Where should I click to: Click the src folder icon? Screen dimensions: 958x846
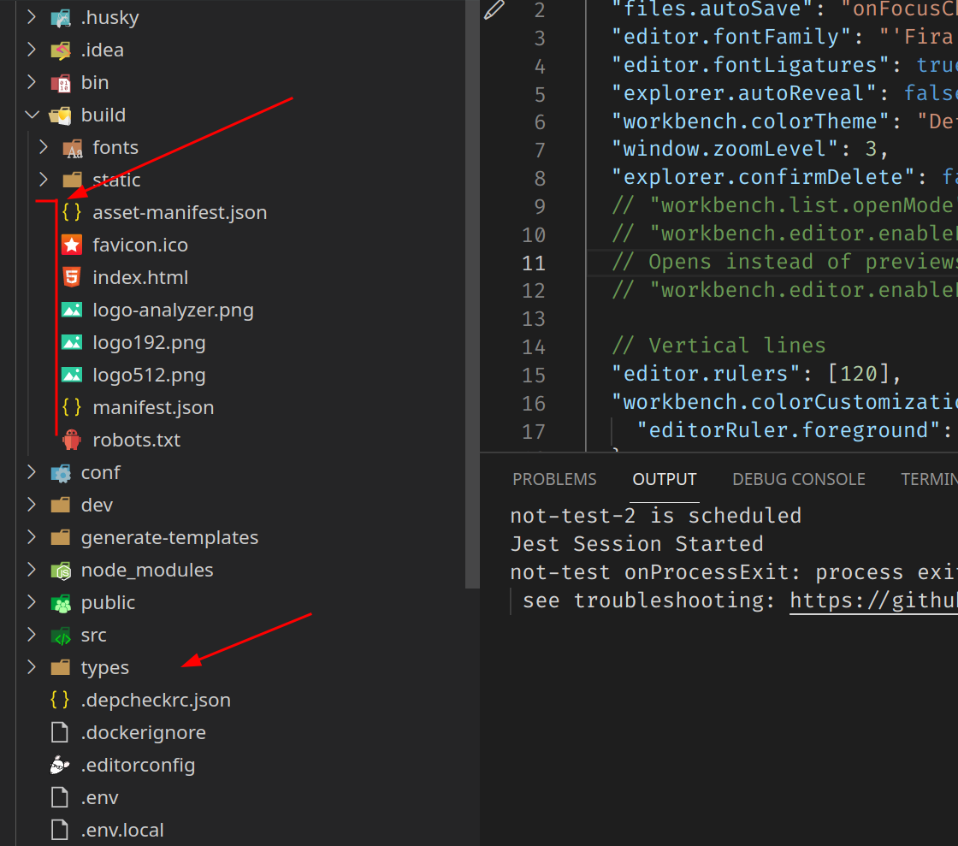coord(60,634)
